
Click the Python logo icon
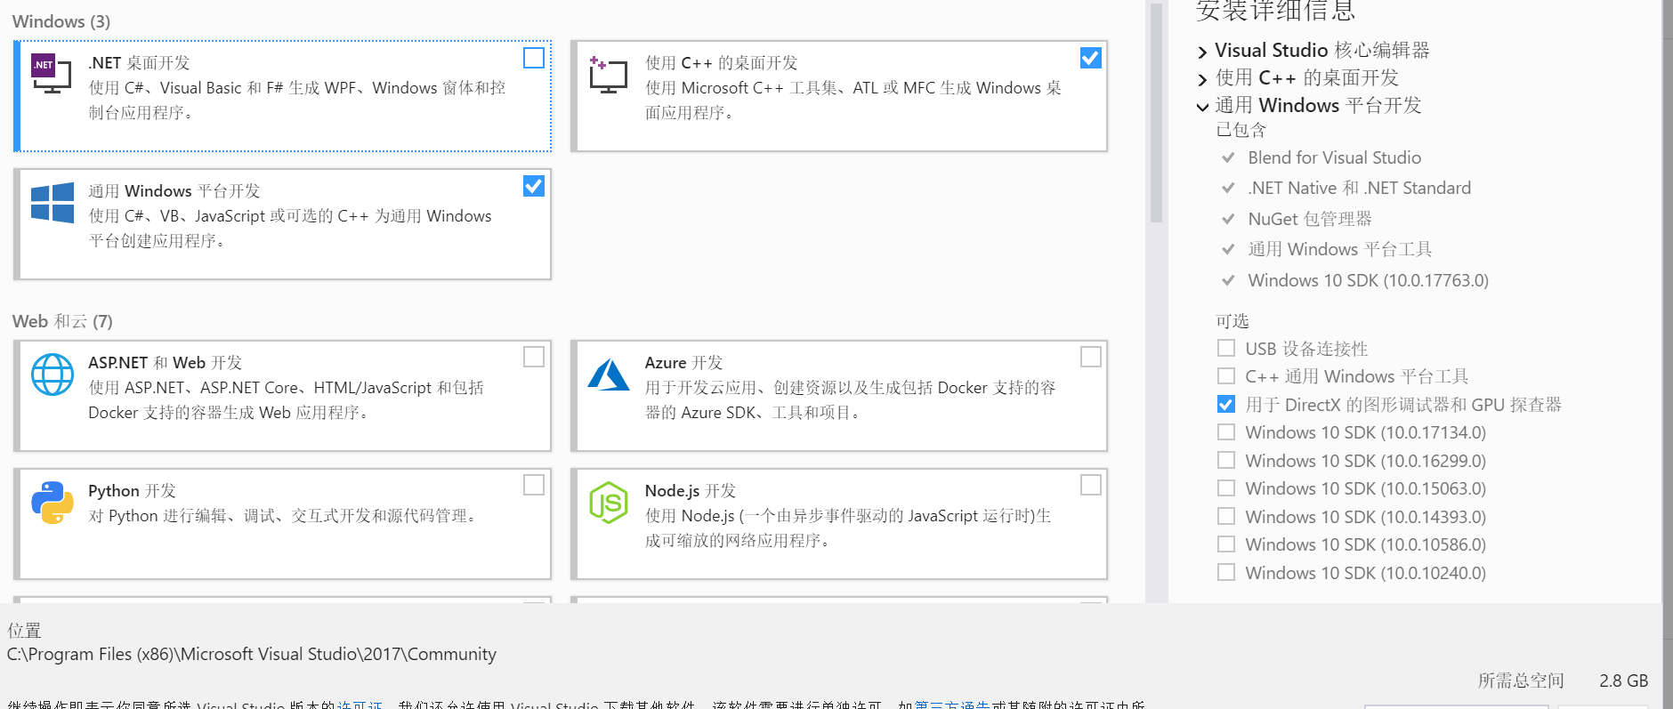(53, 503)
